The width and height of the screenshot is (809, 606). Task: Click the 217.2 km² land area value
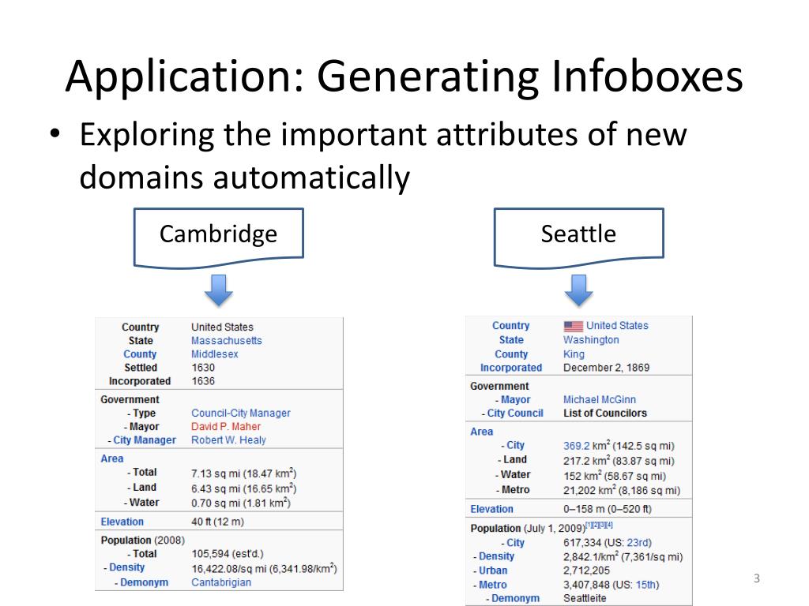tap(619, 461)
